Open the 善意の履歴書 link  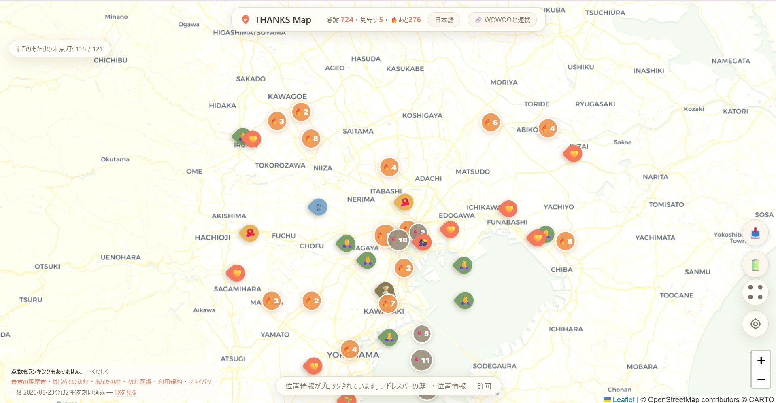tap(28, 382)
